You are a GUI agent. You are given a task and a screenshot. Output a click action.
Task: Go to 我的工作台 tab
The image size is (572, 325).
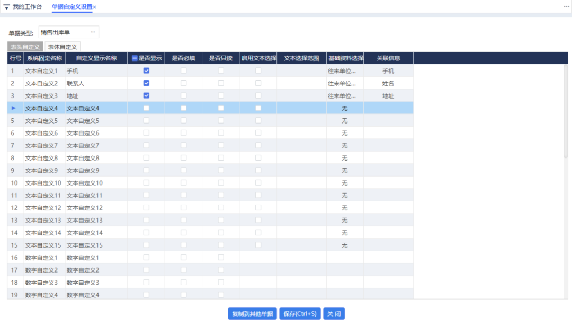(27, 7)
